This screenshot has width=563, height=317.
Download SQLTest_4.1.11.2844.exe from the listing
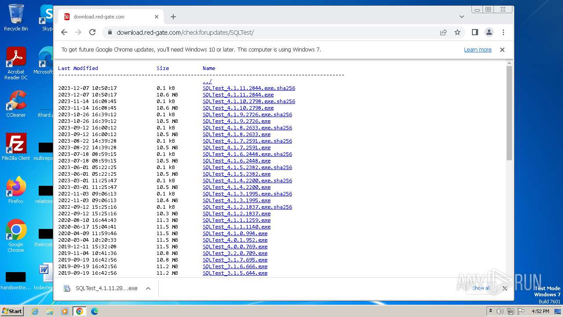coord(238,95)
